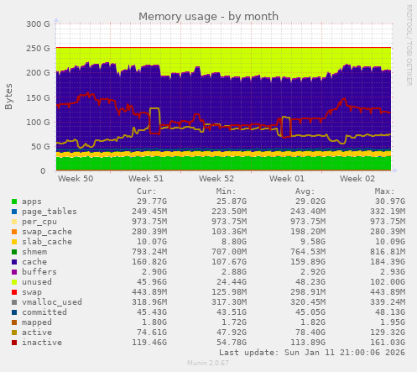Click the per_cpu legend label
This screenshot has width=417, height=372.
[39, 222]
